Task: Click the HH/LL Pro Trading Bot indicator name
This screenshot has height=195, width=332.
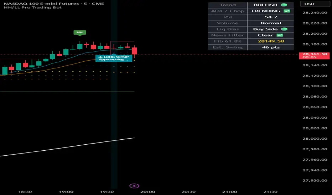Action: pos(33,7)
